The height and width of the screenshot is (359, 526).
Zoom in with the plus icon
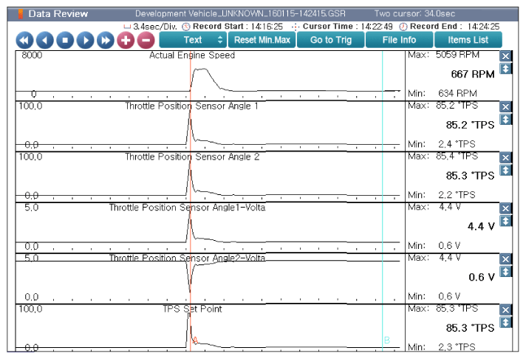(126, 40)
